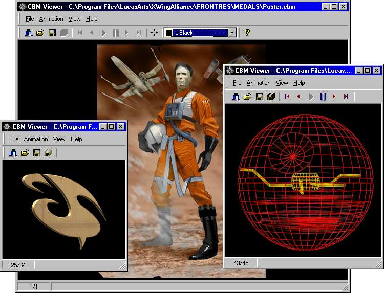Step to next frame in Death Star window
Screen dimensions: 384x293
tap(334, 97)
